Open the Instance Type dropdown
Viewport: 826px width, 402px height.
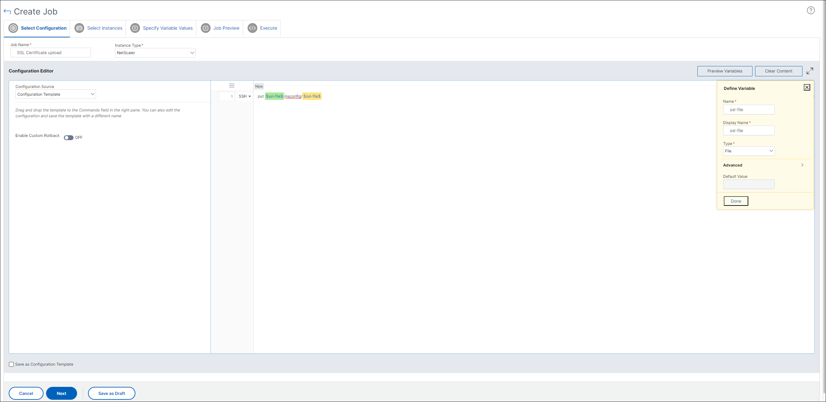[155, 53]
